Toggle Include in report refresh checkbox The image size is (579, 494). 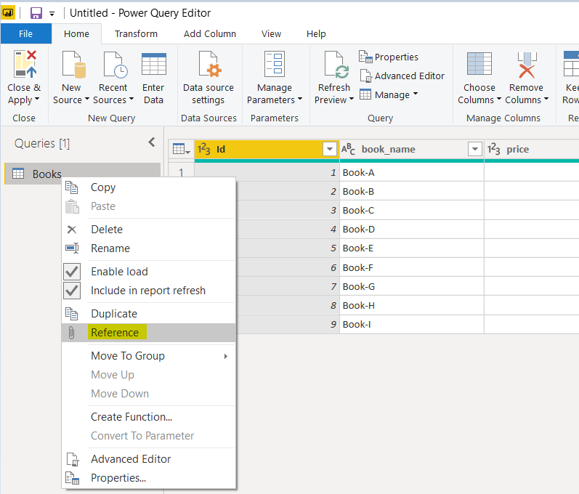click(x=72, y=291)
